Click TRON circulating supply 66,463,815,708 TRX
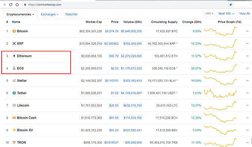Image resolution: width=252 pixels, height=147 pixels. 163,143
